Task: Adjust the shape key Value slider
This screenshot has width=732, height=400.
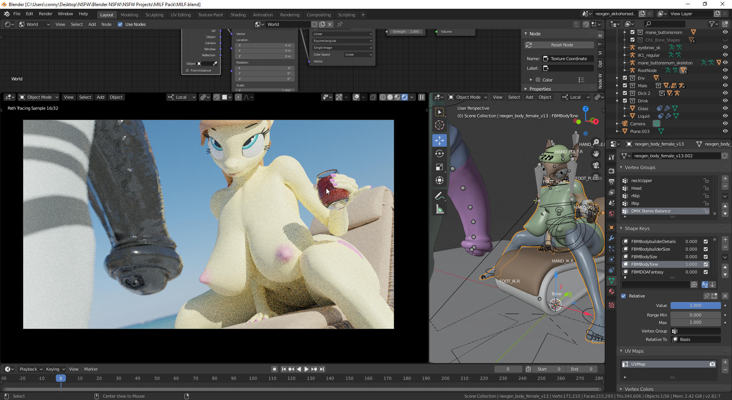Action: (695, 306)
